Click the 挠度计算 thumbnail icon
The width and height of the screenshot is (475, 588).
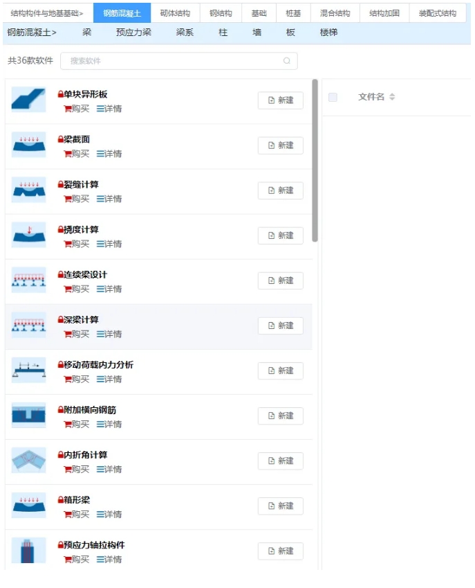point(28,235)
